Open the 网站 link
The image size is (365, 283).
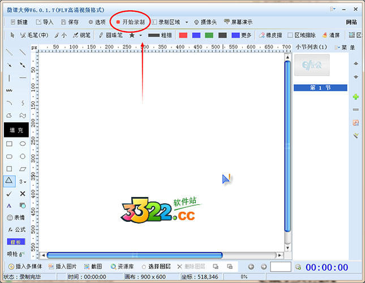[351, 22]
